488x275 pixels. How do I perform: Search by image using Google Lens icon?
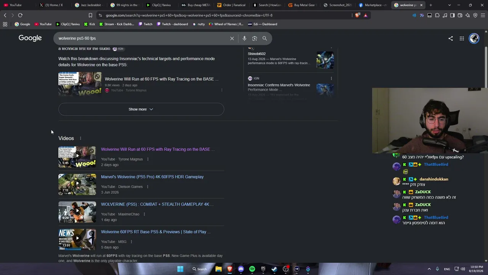tap(255, 38)
